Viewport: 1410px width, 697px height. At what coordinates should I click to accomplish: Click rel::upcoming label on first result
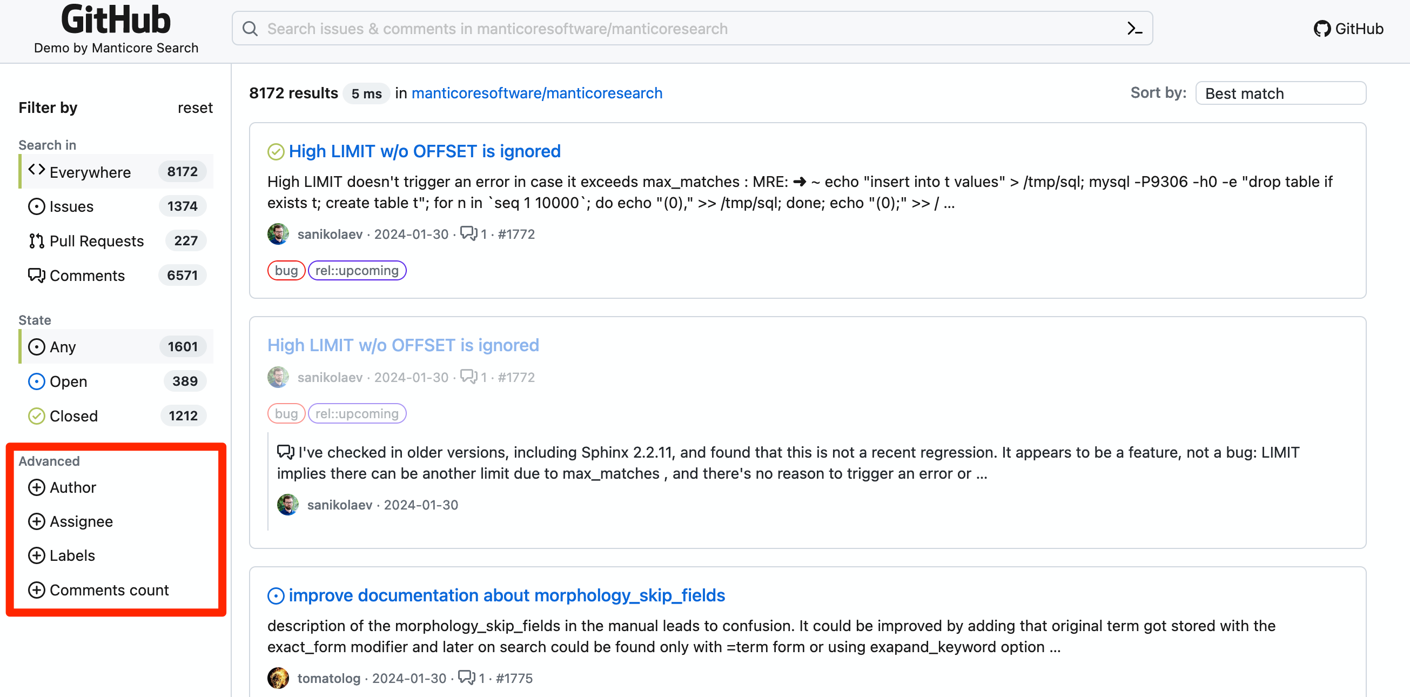pyautogui.click(x=357, y=271)
